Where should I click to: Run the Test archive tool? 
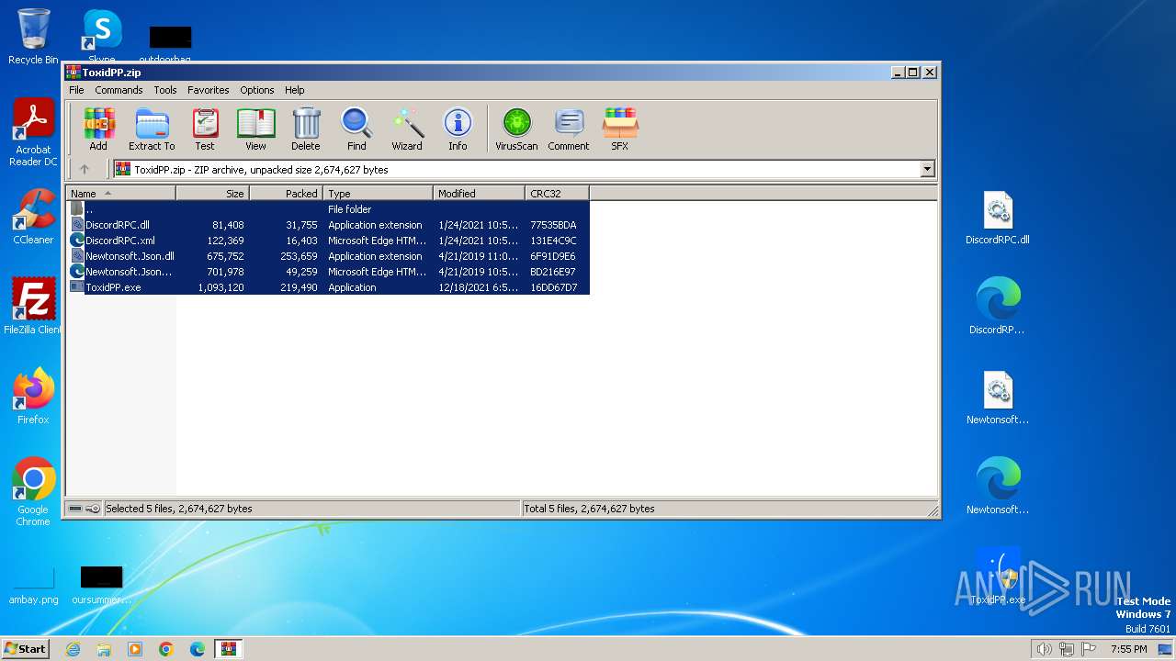(205, 129)
